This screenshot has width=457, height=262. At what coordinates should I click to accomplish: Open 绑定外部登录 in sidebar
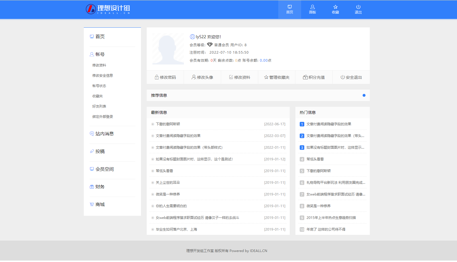tap(103, 117)
